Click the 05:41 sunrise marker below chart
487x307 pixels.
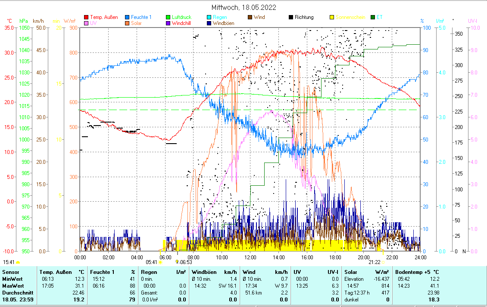[x=152, y=262]
